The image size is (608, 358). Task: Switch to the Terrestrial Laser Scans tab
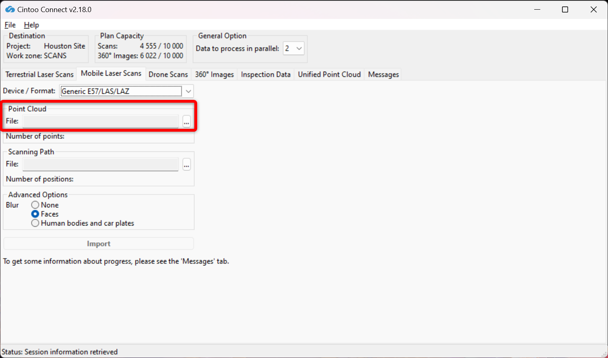(x=40, y=74)
